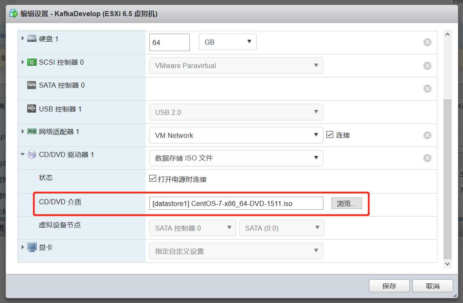Click the USB controller 1 icon

(x=31, y=109)
